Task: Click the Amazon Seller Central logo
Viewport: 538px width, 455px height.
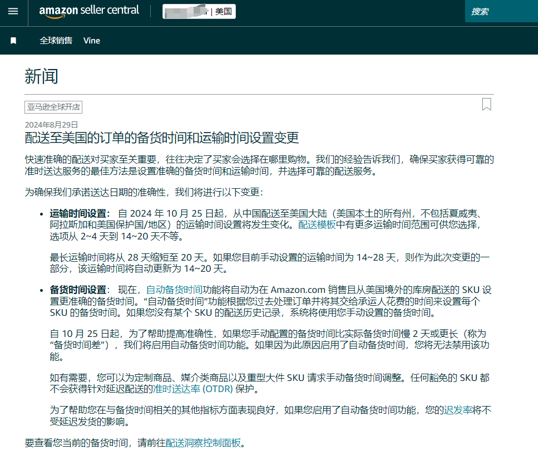Action: 88,10
